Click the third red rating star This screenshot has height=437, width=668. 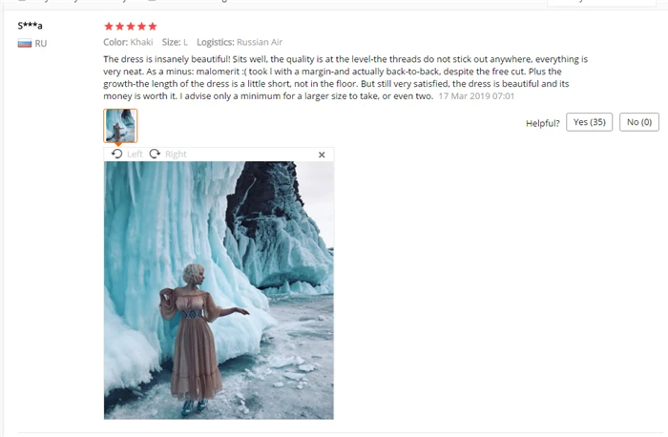click(x=131, y=27)
